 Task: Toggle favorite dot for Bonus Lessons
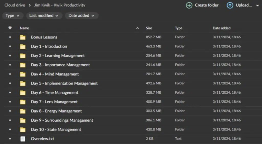pyautogui.click(x=10, y=37)
